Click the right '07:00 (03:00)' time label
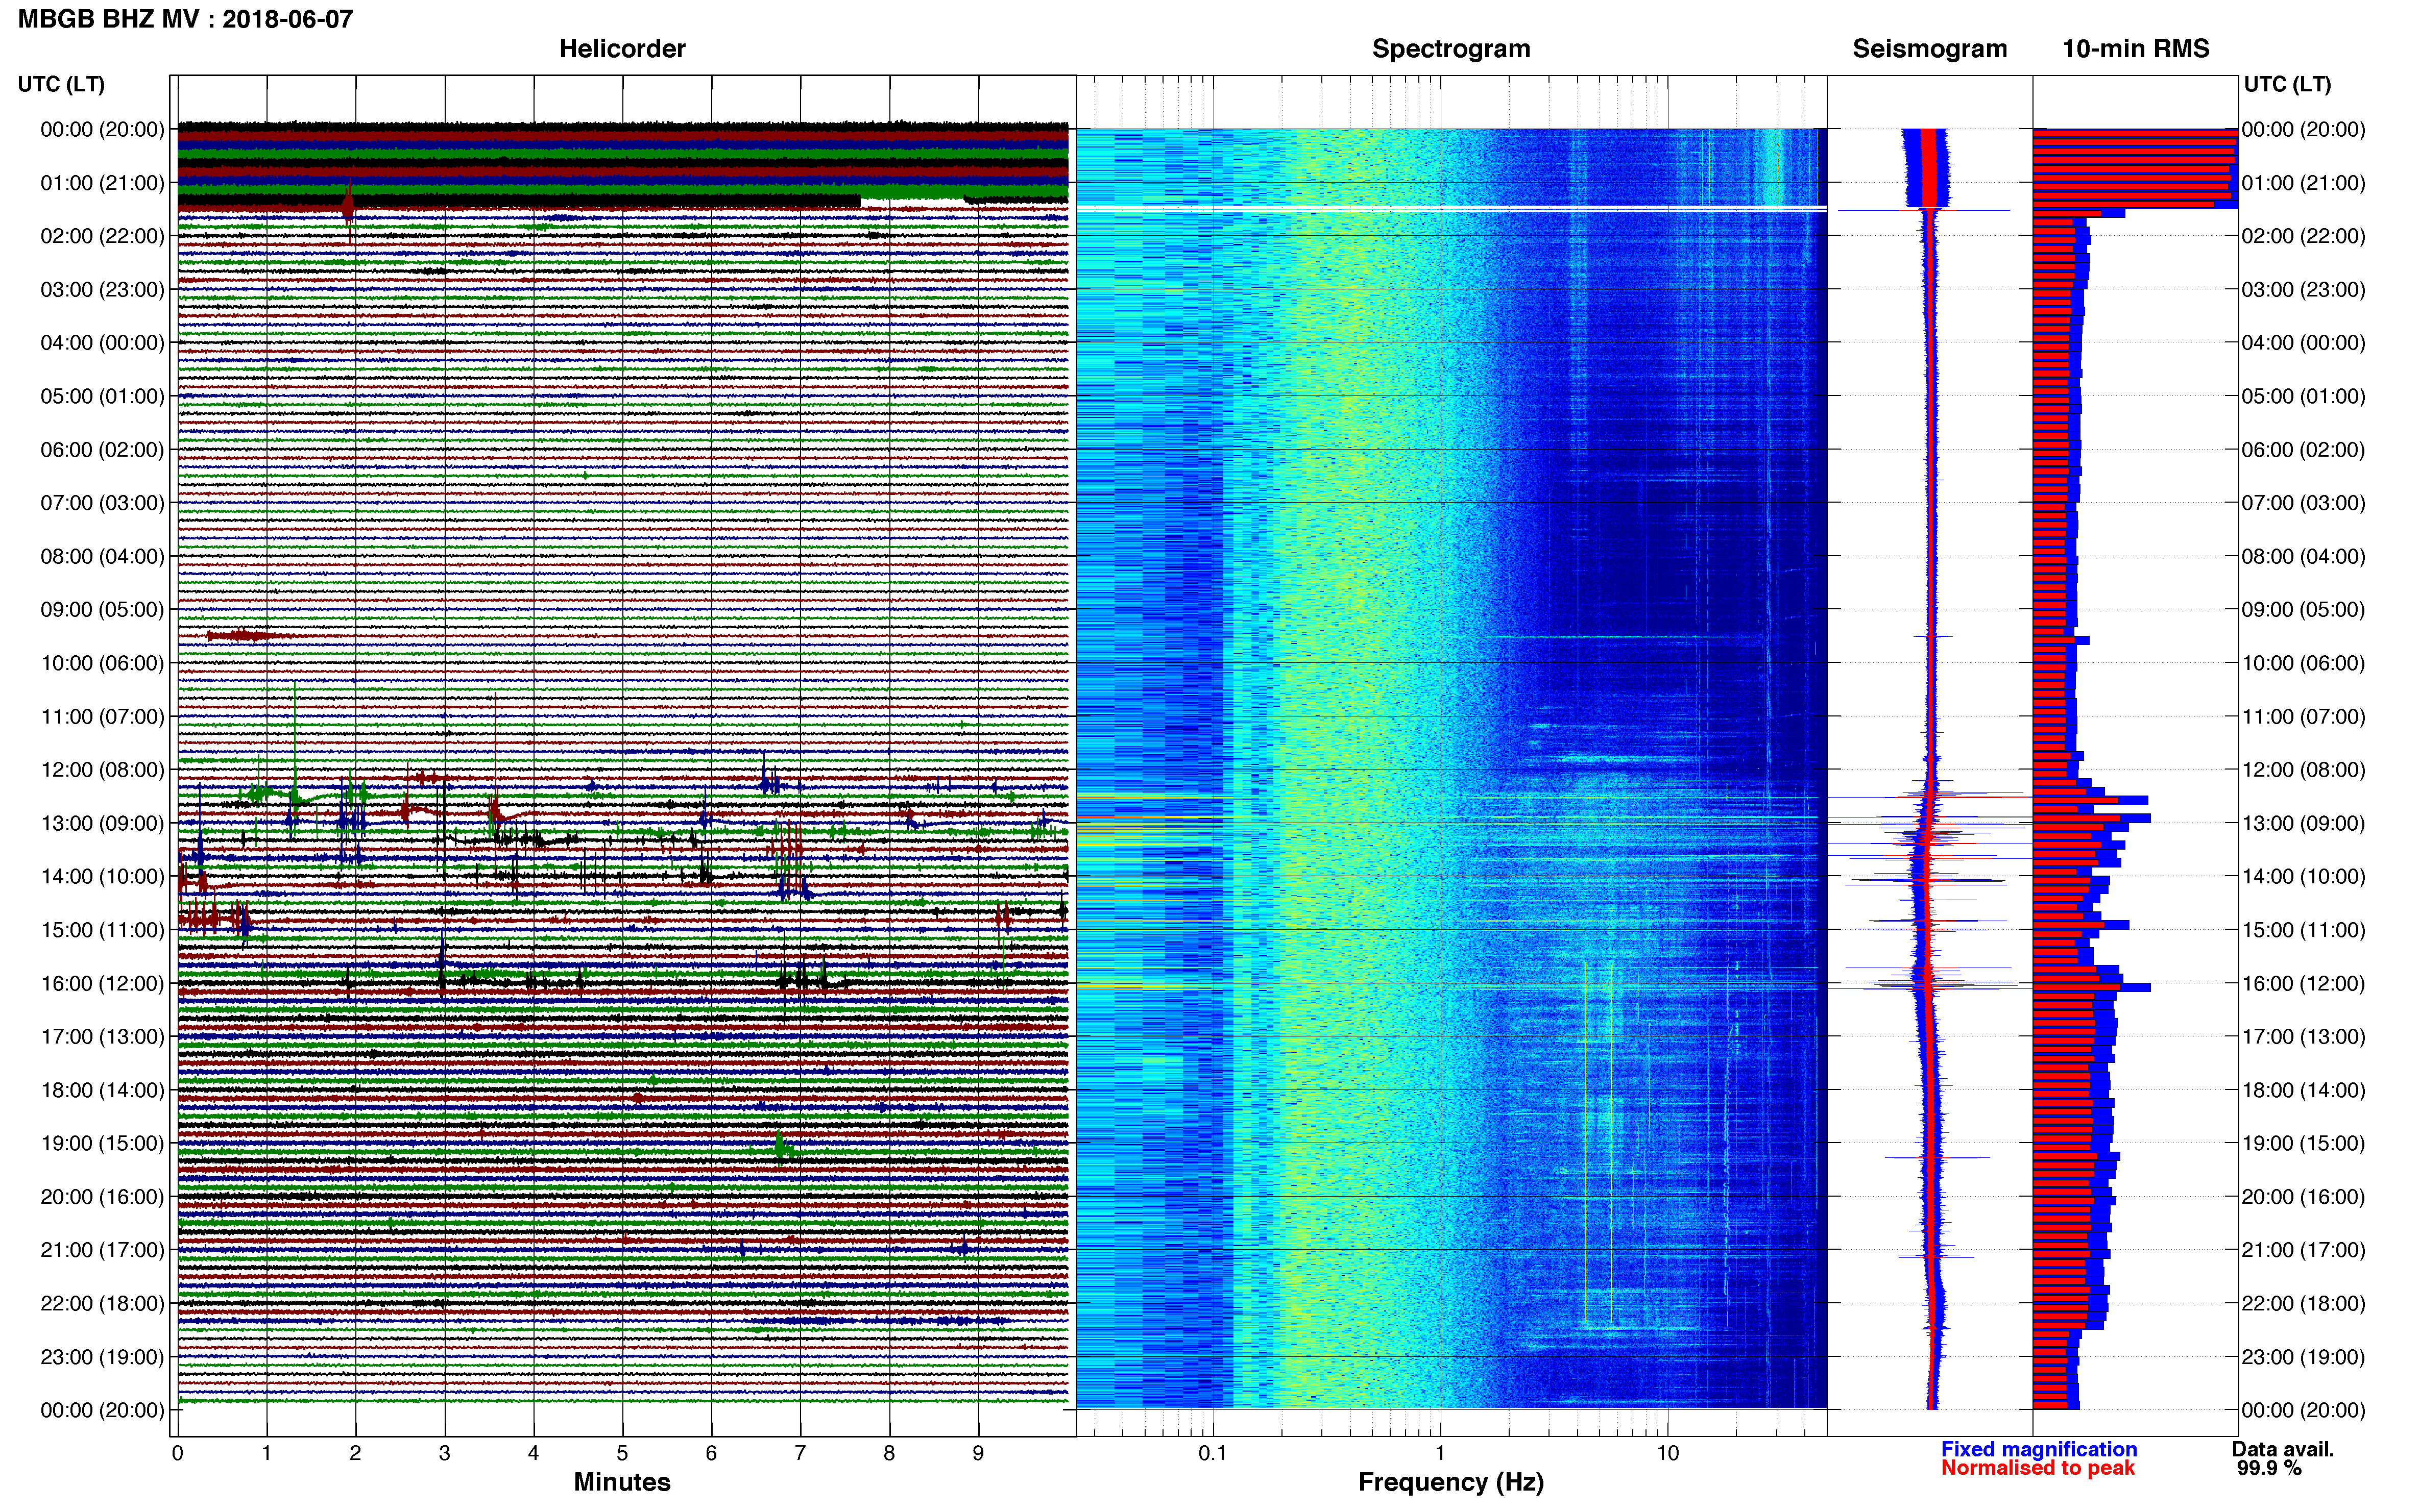 point(2303,503)
